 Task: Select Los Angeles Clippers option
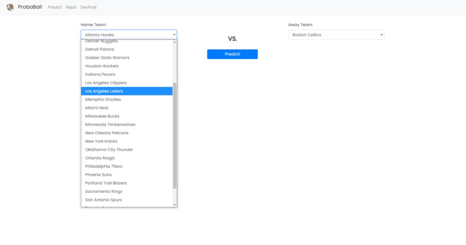pyautogui.click(x=127, y=83)
